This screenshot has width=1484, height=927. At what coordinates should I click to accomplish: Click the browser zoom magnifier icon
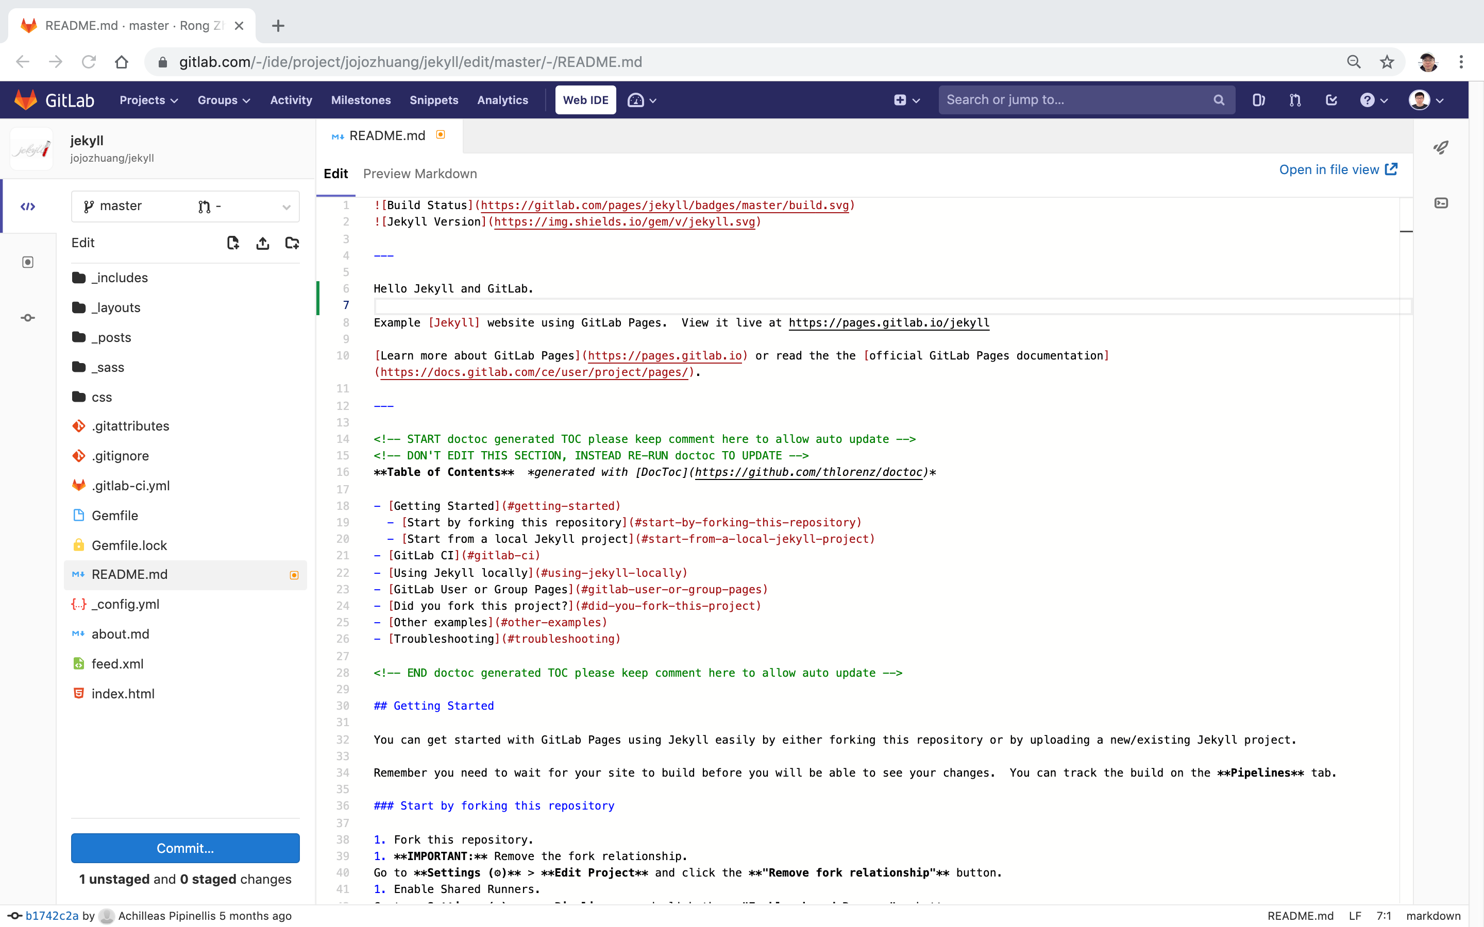[x=1354, y=62]
